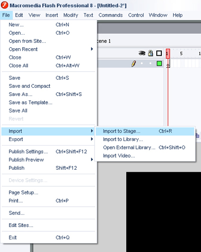Open the Commands menu

point(111,15)
